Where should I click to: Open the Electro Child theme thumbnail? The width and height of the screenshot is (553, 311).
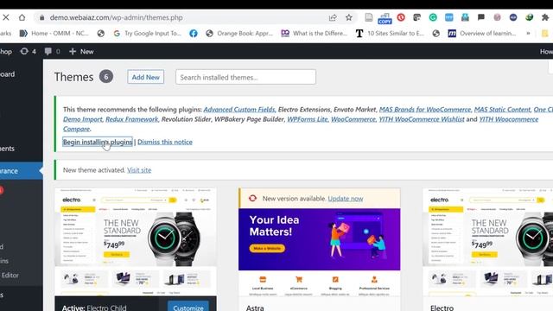click(136, 242)
